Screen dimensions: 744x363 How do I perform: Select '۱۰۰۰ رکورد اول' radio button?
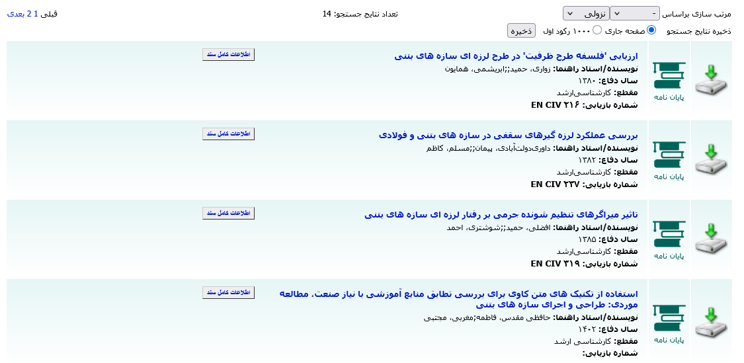coord(597,30)
